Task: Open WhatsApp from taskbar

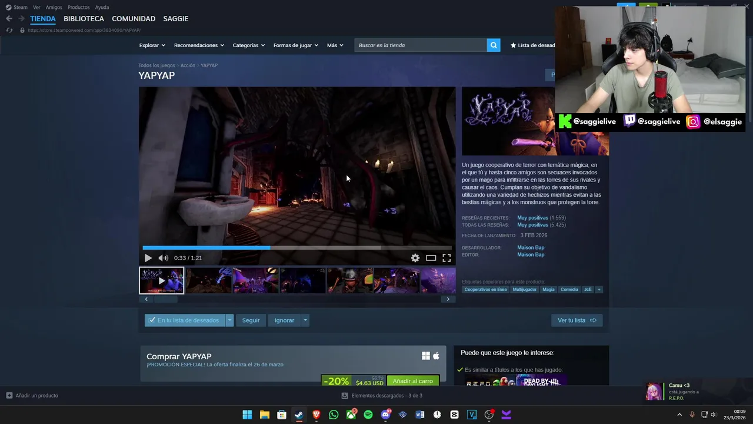Action: (334, 415)
